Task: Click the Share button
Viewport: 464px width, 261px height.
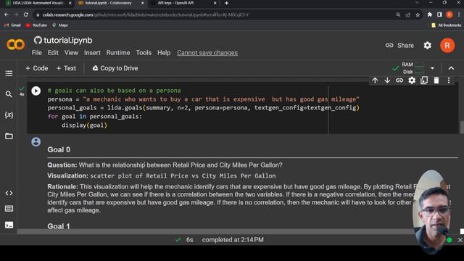Action: pos(399,45)
